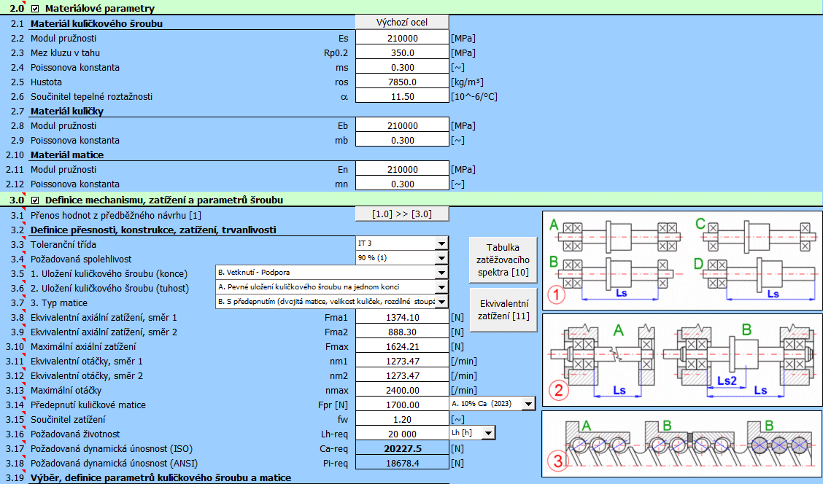This screenshot has height=484, width=823.
Task: Select Poissonova konstanta mb field
Action: tap(403, 141)
